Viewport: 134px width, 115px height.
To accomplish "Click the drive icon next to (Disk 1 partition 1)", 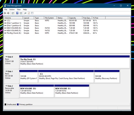I will pyautogui.click(x=5, y=23).
